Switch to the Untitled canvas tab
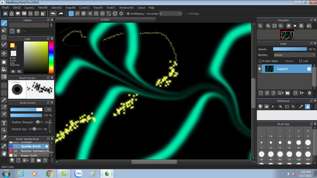317x178 pixels. coord(105,20)
